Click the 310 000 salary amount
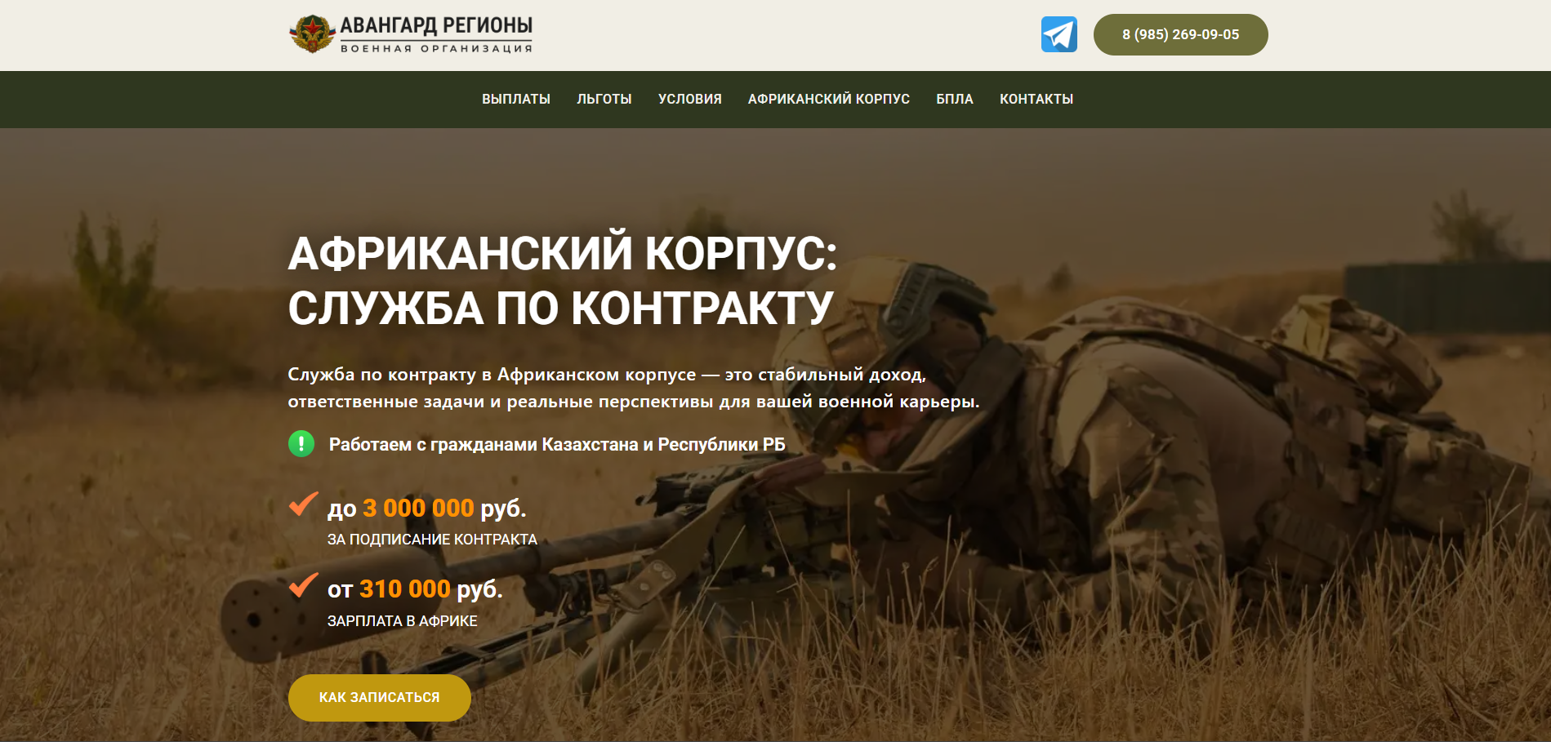Image resolution: width=1551 pixels, height=742 pixels. tap(405, 589)
